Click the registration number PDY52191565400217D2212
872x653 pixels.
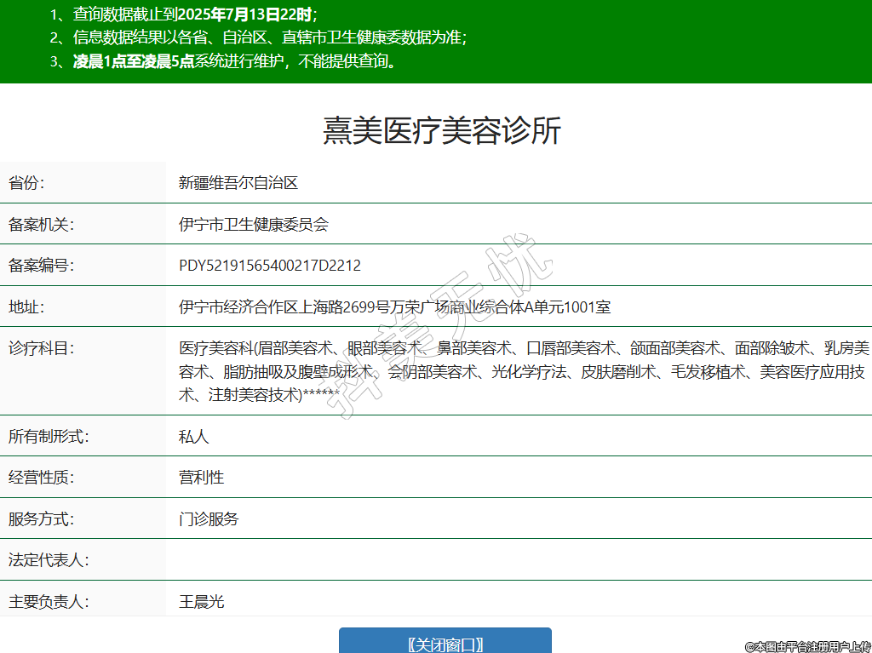pos(270,266)
